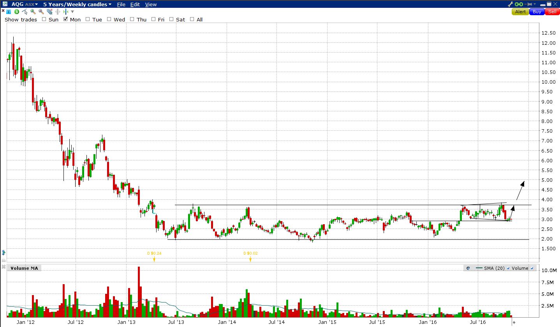Enable Fri show trades checkbox
Image resolution: width=560 pixels, height=327 pixels.
[153, 19]
